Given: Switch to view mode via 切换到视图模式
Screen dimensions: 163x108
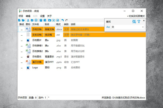Looking at the screenshot, I should pos(136,16).
